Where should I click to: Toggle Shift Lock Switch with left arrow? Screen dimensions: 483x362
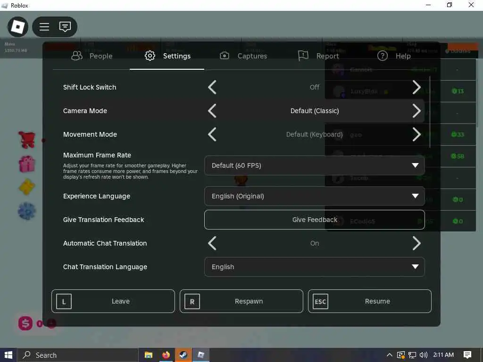(212, 87)
